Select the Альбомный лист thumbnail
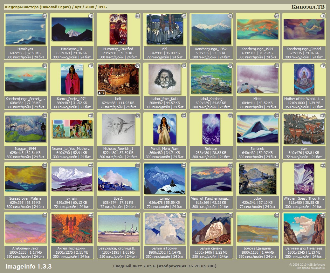330x273 pixels. click(25, 229)
